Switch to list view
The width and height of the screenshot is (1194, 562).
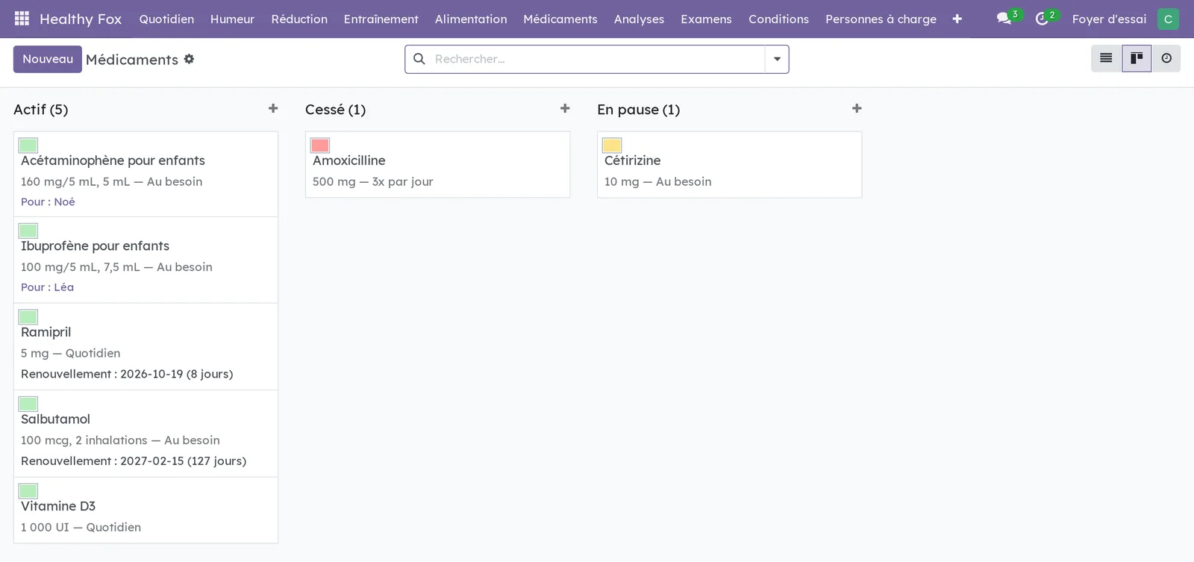pos(1106,58)
